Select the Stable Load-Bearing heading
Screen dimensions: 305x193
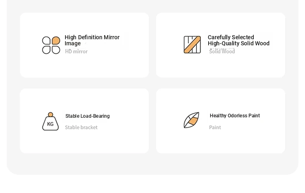87,116
